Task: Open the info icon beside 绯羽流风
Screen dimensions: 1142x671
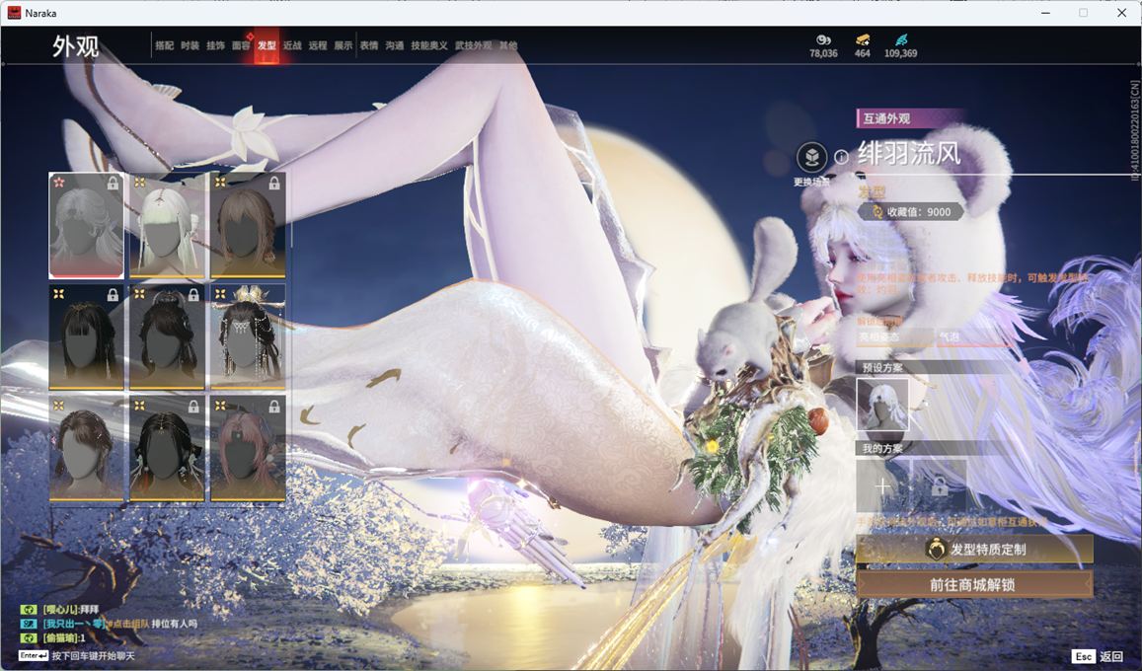Action: coord(841,157)
